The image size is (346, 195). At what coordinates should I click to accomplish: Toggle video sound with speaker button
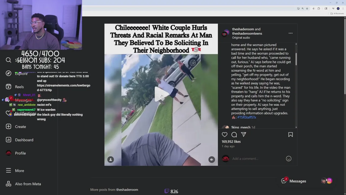click(x=212, y=160)
